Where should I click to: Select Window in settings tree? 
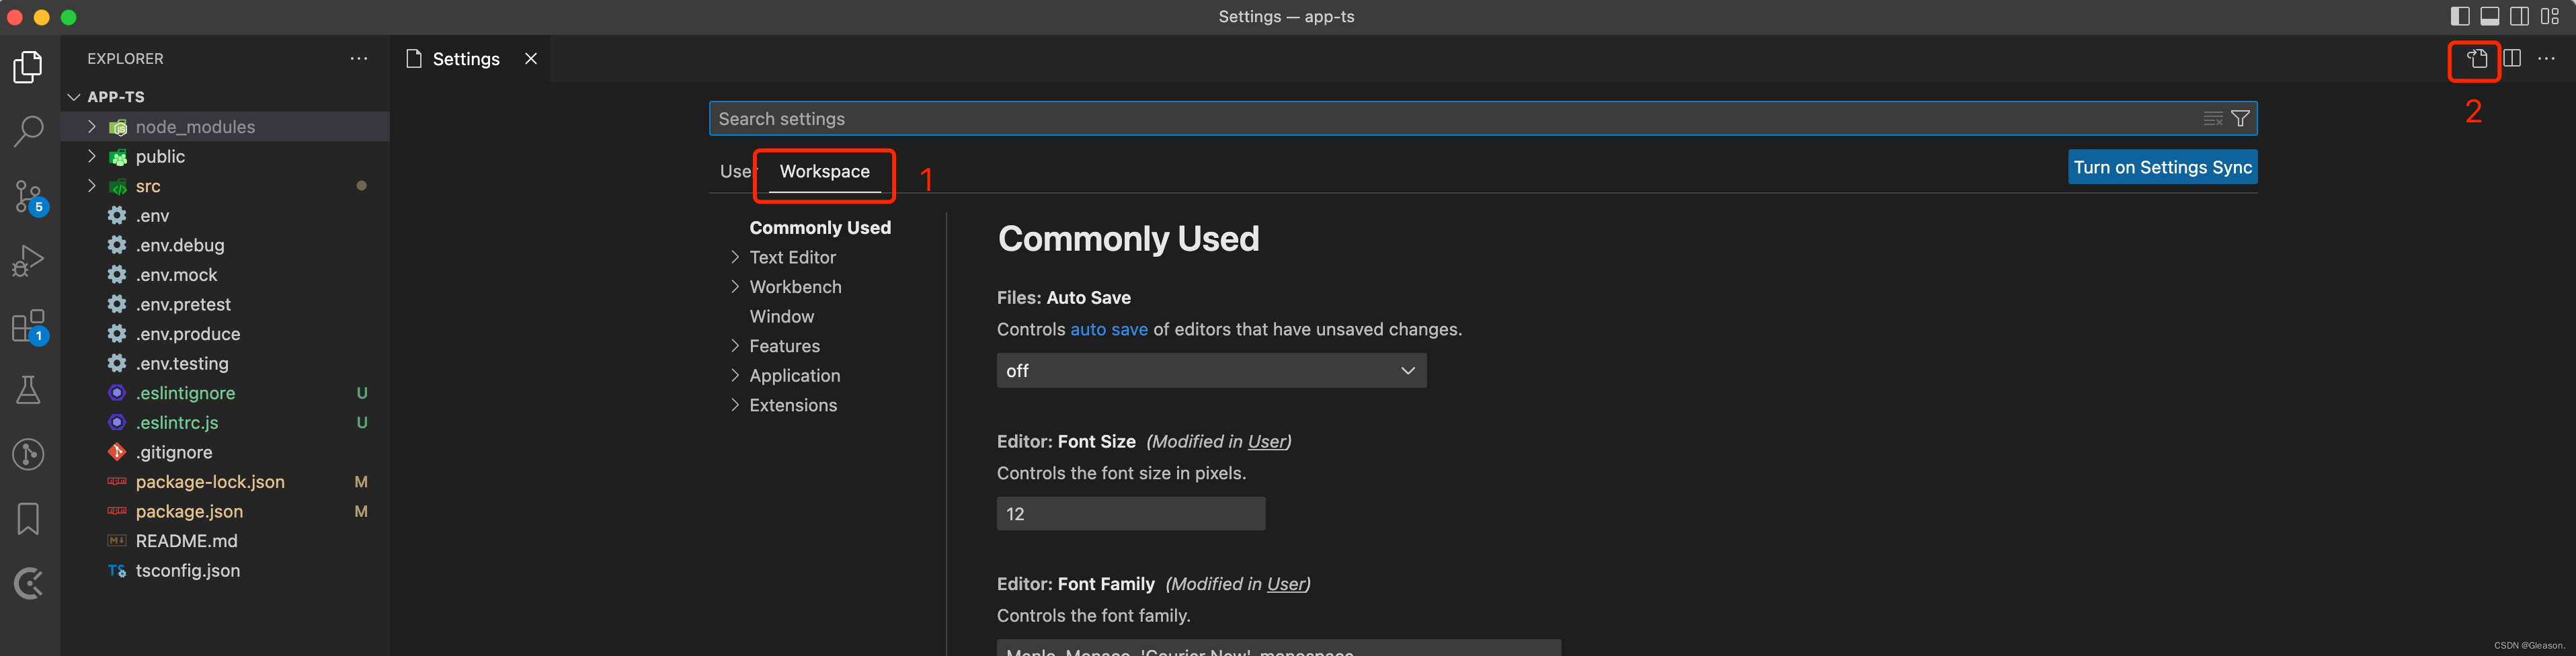[x=782, y=316]
